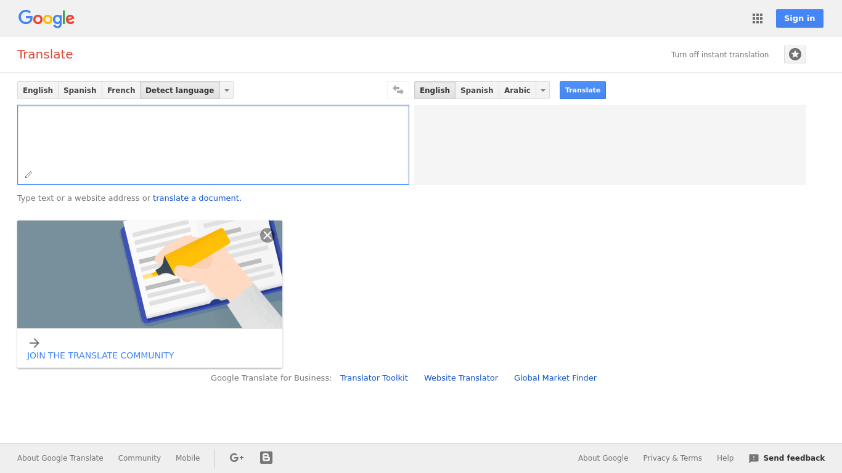Image resolution: width=842 pixels, height=473 pixels.
Task: Open Join the Translate Community link
Action: pos(100,355)
